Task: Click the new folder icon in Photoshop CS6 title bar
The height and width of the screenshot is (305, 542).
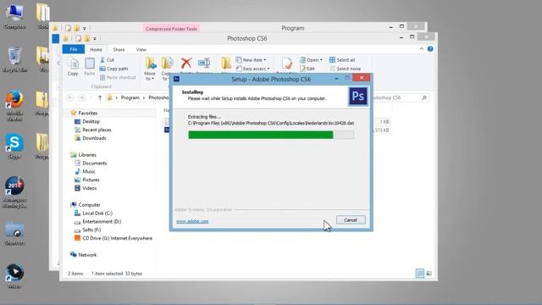Action: click(86, 38)
